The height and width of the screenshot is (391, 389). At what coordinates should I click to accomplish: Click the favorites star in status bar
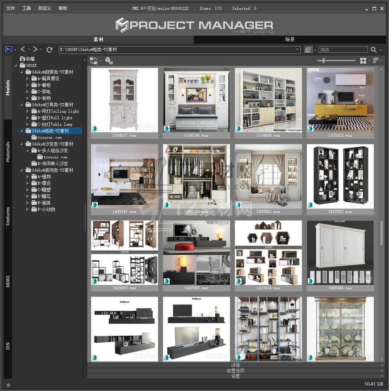[x=8, y=384]
